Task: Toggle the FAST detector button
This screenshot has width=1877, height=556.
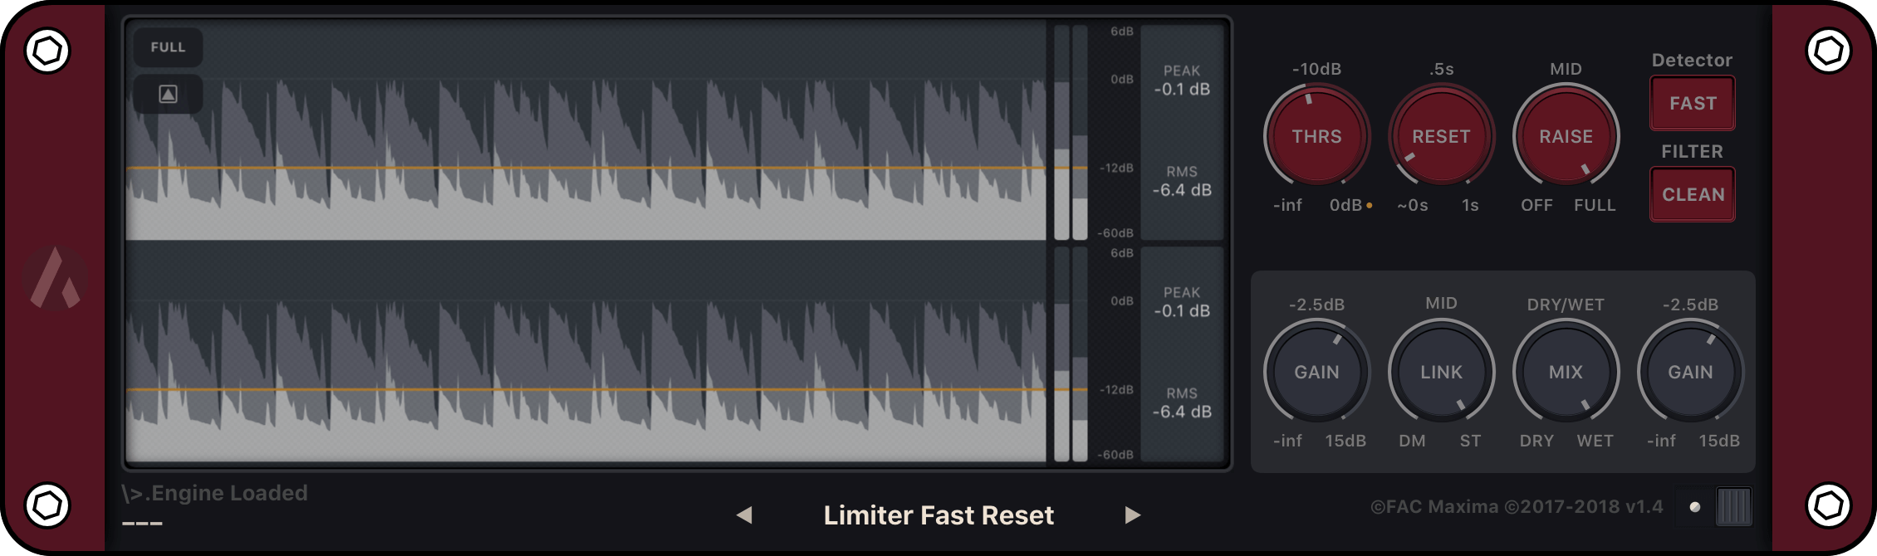Action: [1693, 103]
